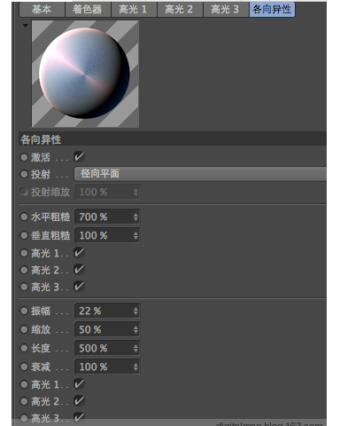
Task: Click the animation dot beside 长度
Action: click(24, 348)
